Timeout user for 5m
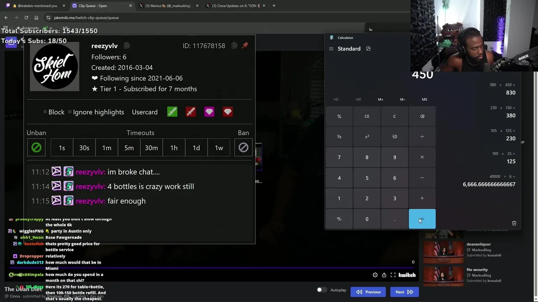This screenshot has width=538, height=302. pos(129,148)
